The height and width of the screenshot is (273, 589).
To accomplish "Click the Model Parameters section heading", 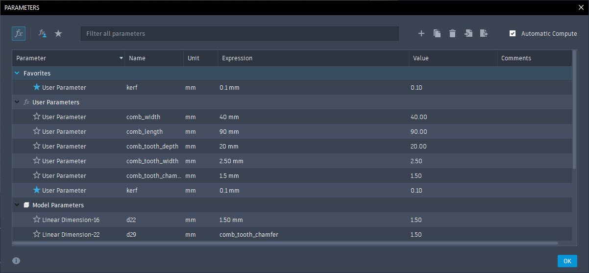I will tap(58, 205).
